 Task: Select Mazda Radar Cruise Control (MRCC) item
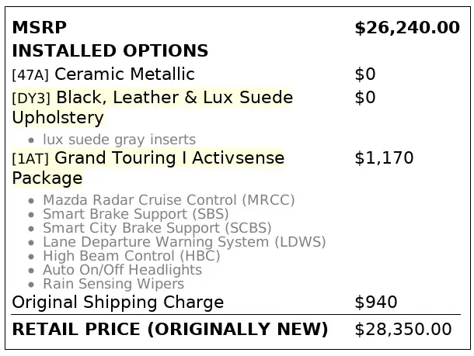(169, 199)
